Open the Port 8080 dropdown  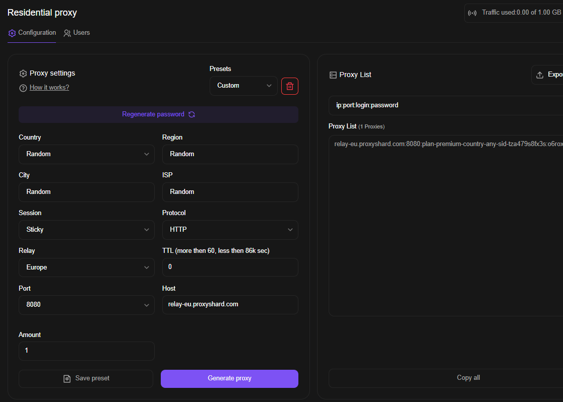pos(86,305)
